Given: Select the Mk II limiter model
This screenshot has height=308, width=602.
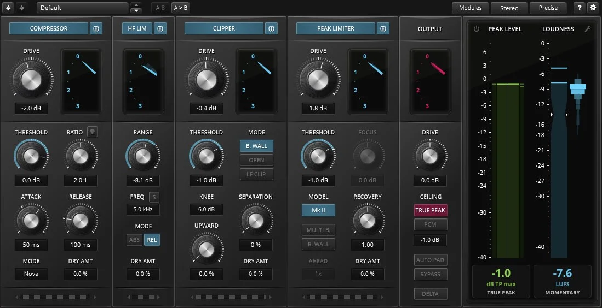Looking at the screenshot, I should (318, 210).
